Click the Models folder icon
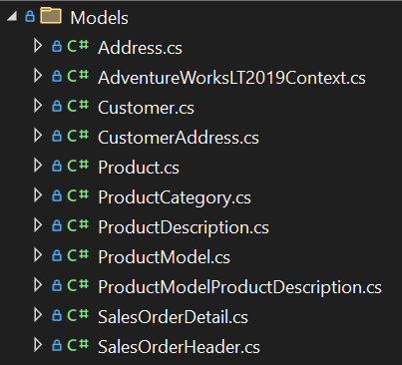Viewport: 402px width, 365px height. tap(51, 16)
